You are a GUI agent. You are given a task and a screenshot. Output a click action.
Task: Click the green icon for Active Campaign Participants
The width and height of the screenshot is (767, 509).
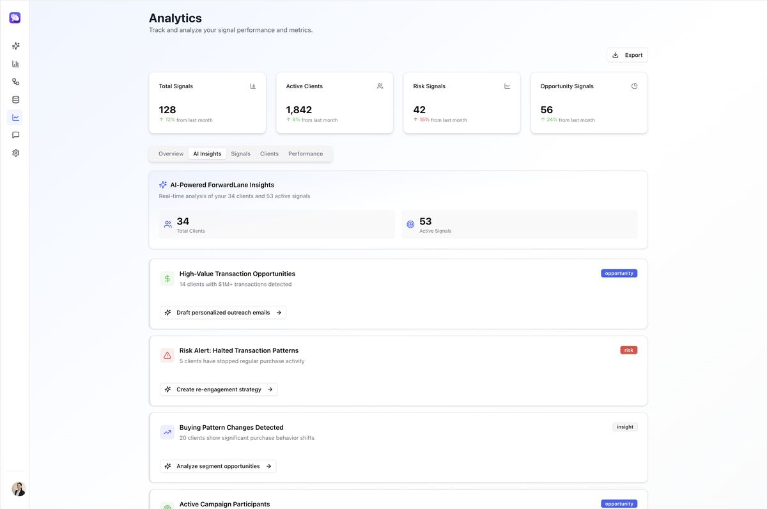(167, 506)
